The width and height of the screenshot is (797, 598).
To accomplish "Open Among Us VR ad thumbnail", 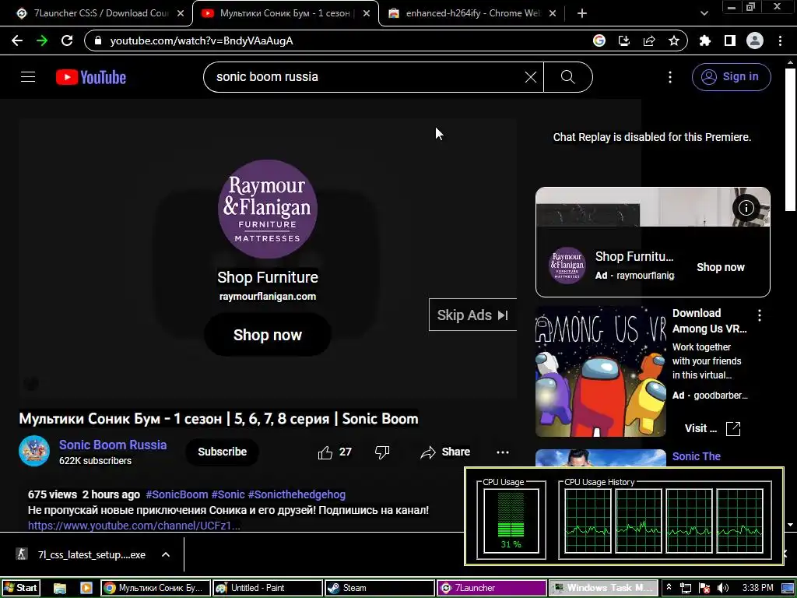I will (x=601, y=371).
